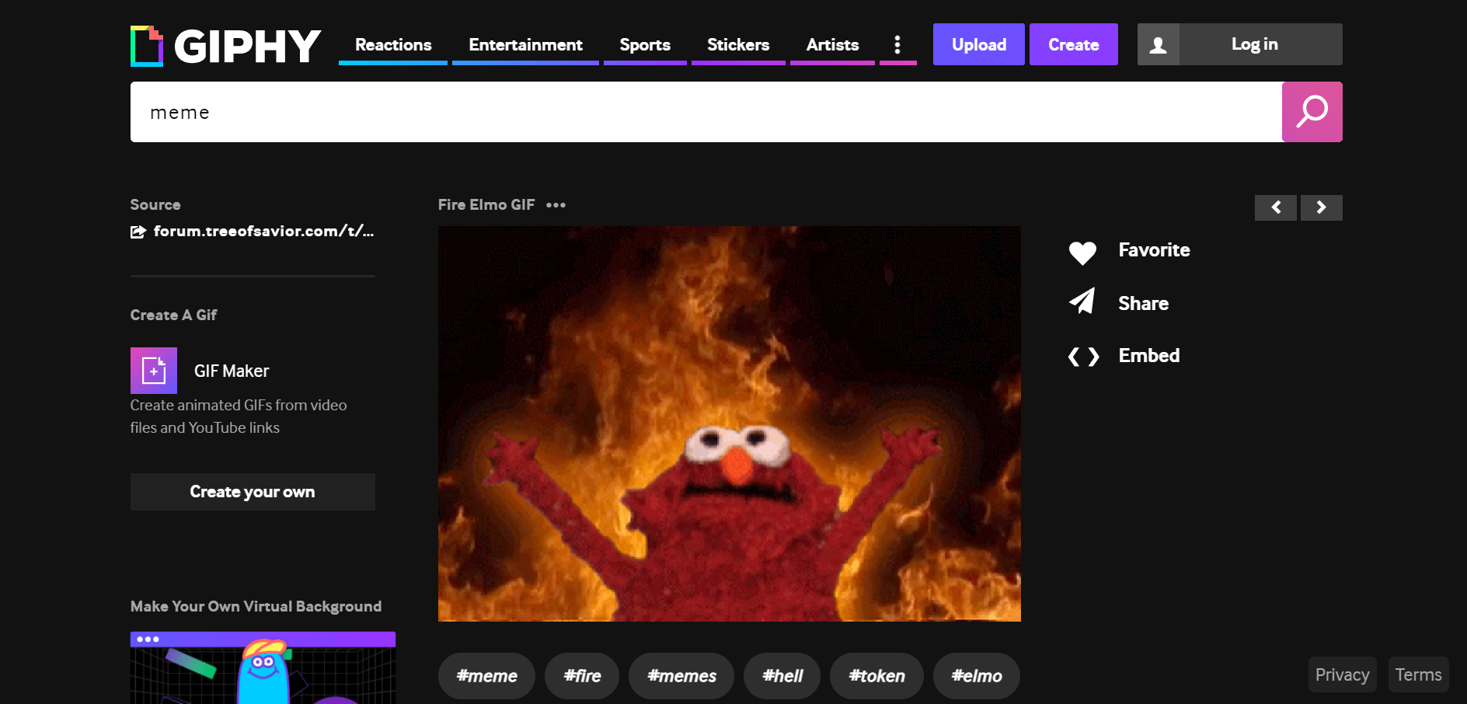The height and width of the screenshot is (704, 1467).
Task: Expand the three-dot more categories menu
Action: coord(897,44)
